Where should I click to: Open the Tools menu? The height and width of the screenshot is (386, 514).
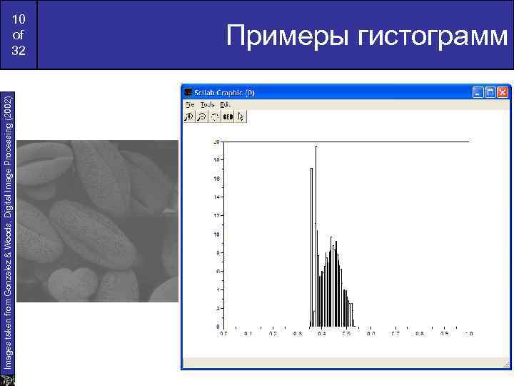(x=207, y=104)
